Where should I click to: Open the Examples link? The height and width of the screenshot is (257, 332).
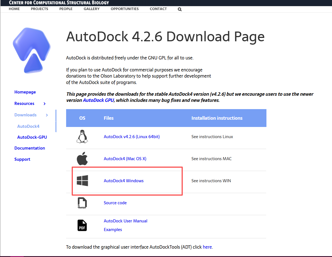(113, 230)
